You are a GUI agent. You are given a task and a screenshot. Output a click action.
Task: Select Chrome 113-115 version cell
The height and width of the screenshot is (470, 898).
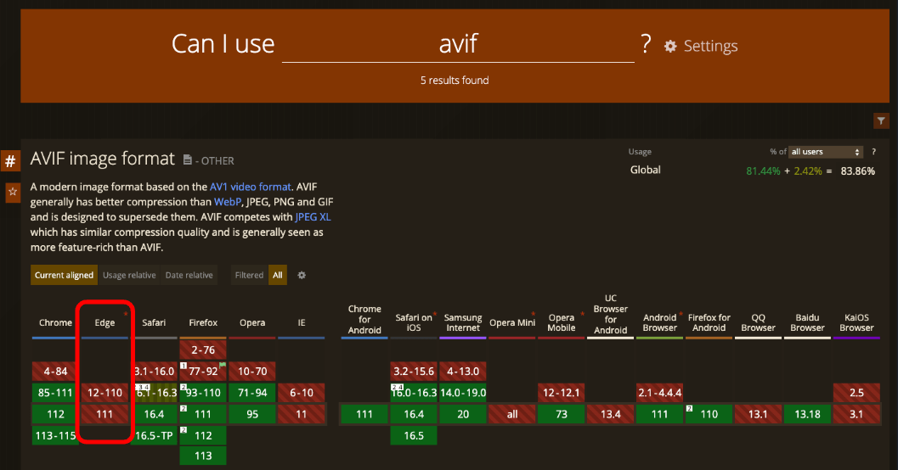55,436
